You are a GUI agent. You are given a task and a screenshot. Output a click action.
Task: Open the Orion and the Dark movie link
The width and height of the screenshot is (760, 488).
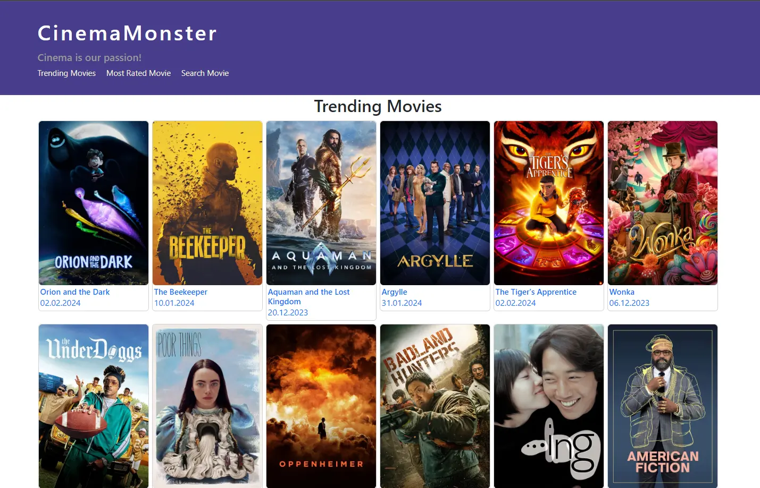coord(74,292)
